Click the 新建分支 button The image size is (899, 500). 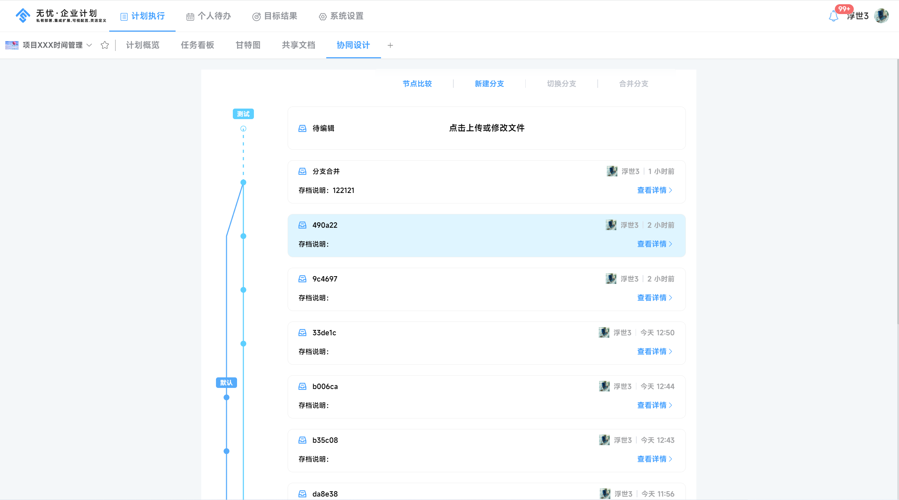tap(489, 84)
